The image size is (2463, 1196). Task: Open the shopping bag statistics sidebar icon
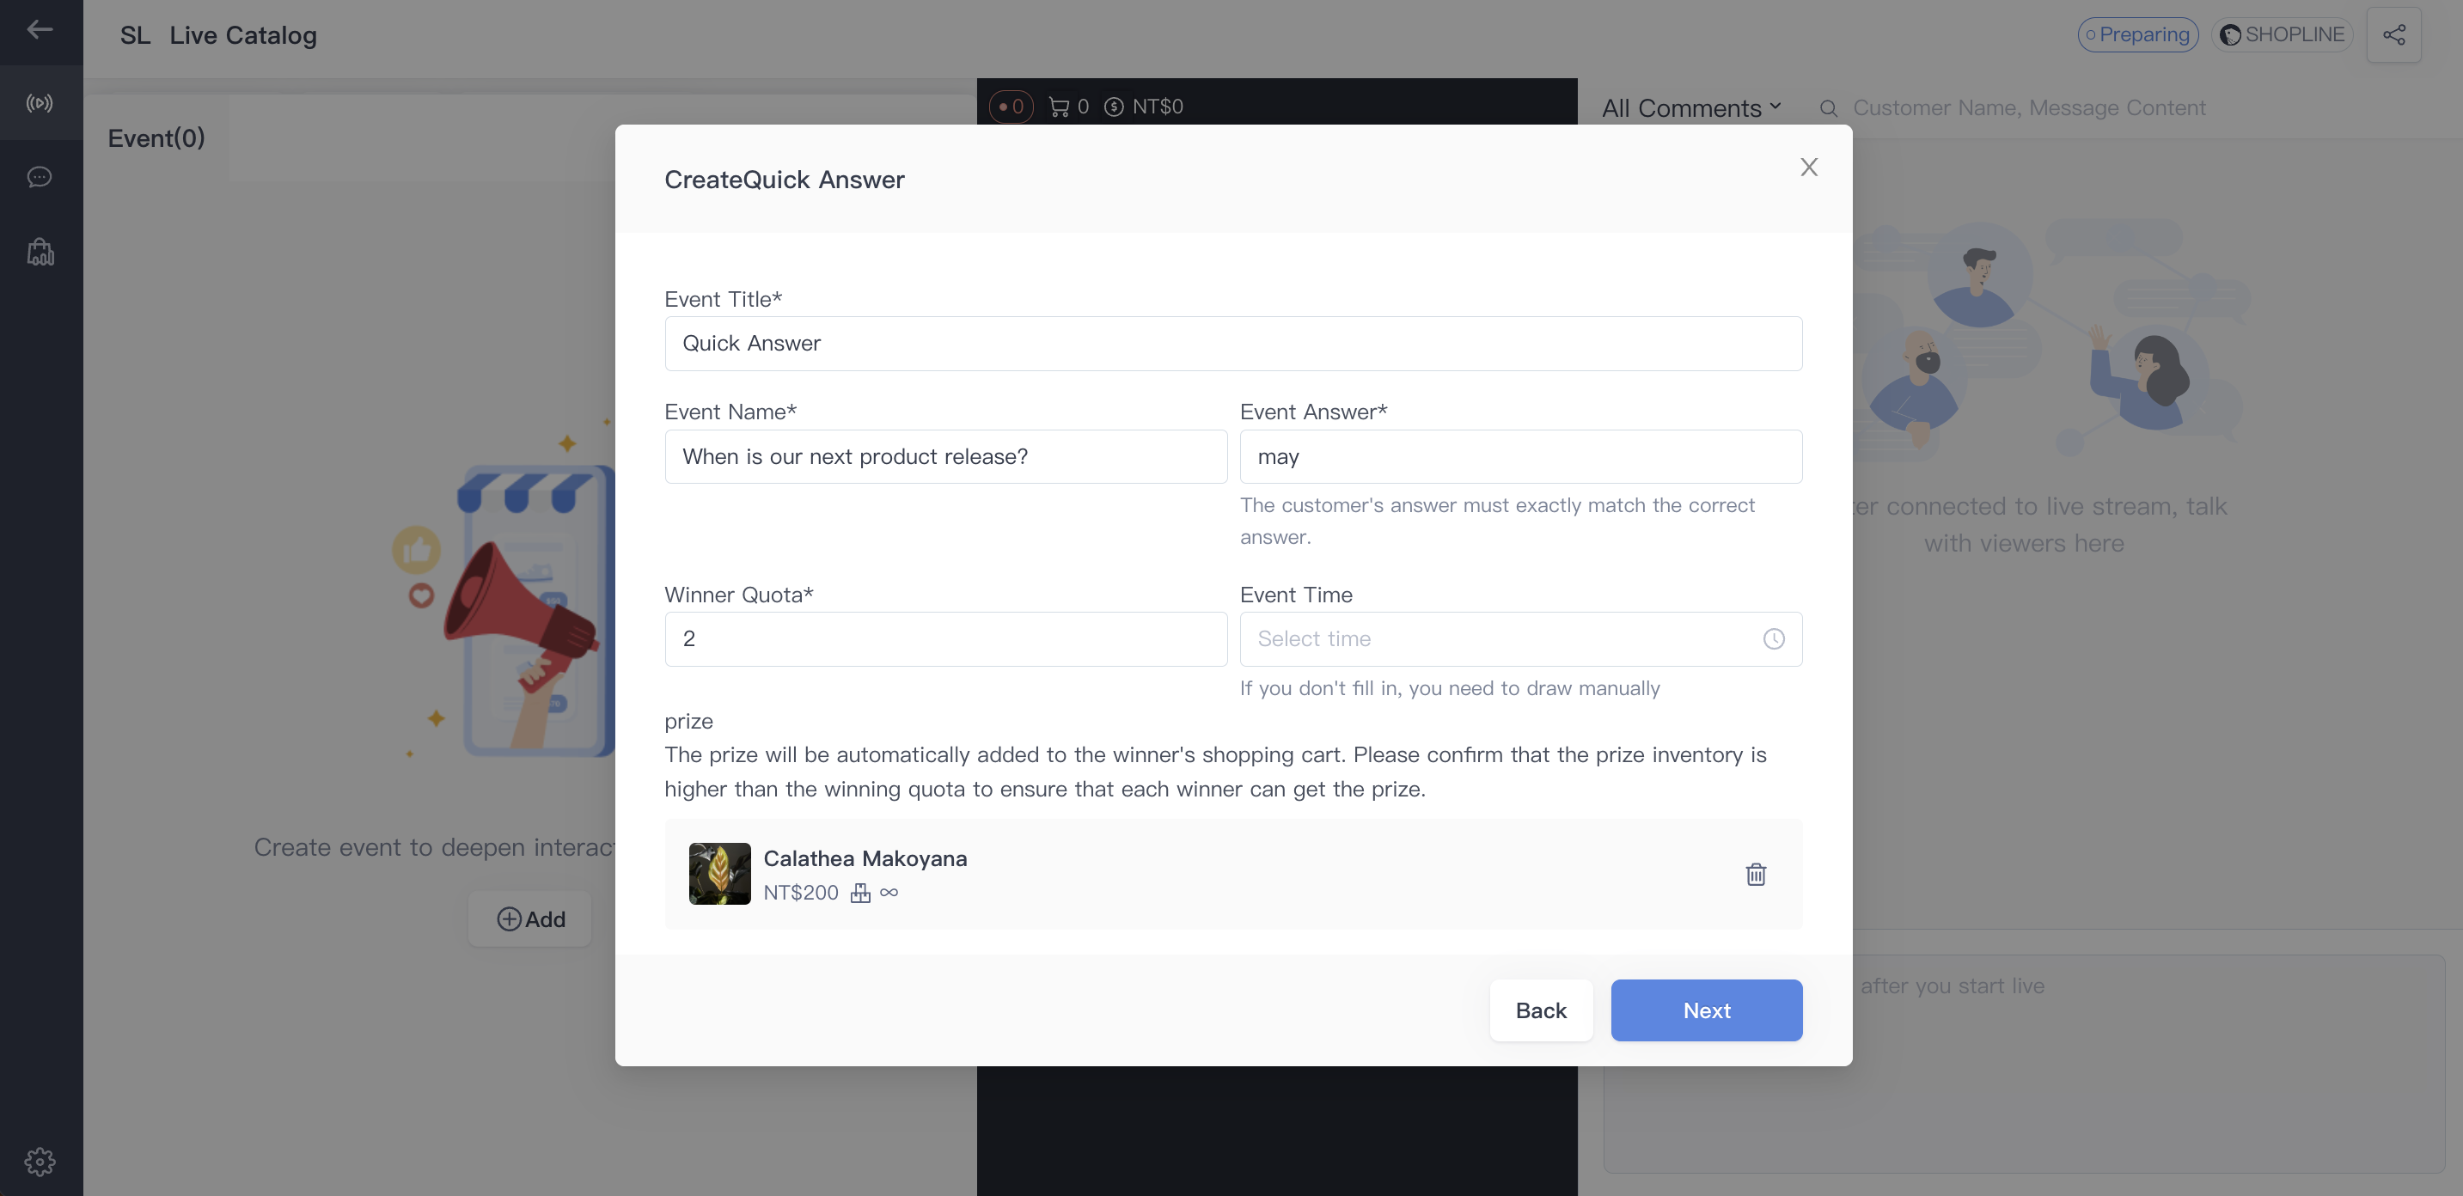[x=40, y=252]
